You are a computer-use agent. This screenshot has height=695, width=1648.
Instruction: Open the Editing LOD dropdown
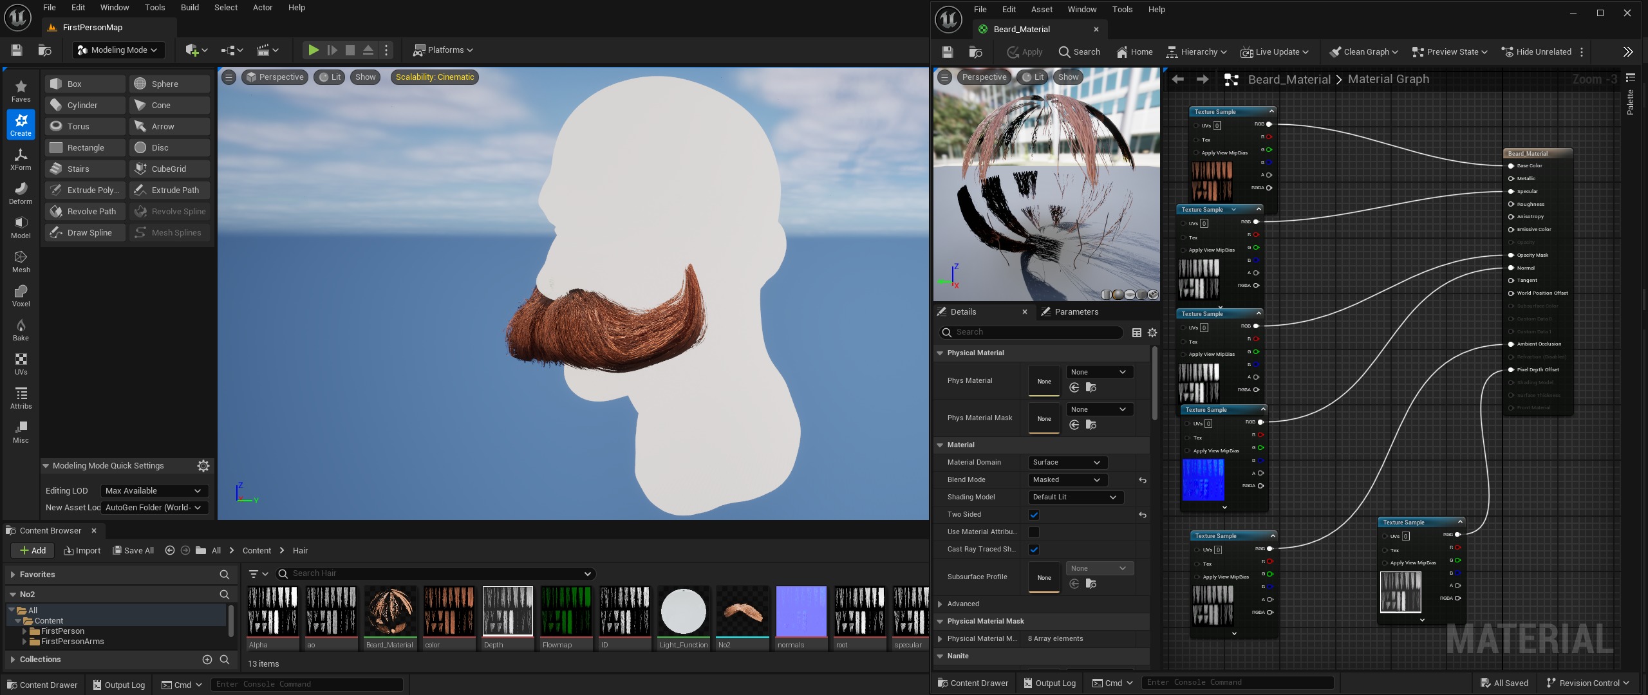(x=154, y=490)
